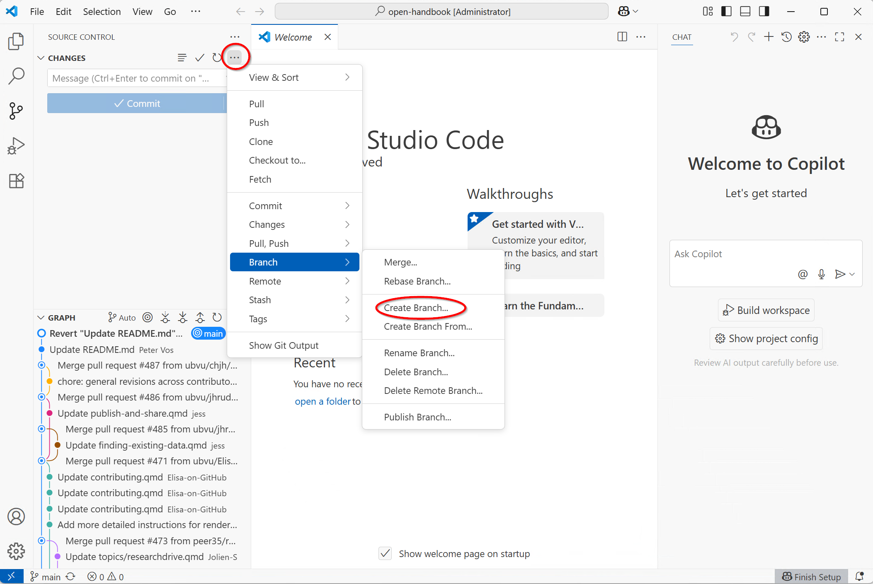The width and height of the screenshot is (873, 584).
Task: Open the Search view in activity bar
Action: click(x=16, y=76)
